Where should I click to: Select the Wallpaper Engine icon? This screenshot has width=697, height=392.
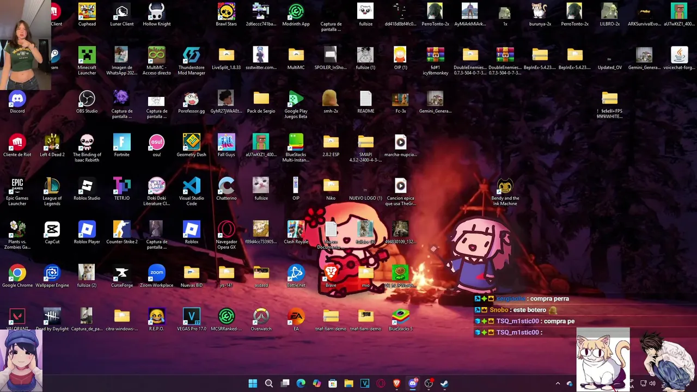pyautogui.click(x=52, y=276)
